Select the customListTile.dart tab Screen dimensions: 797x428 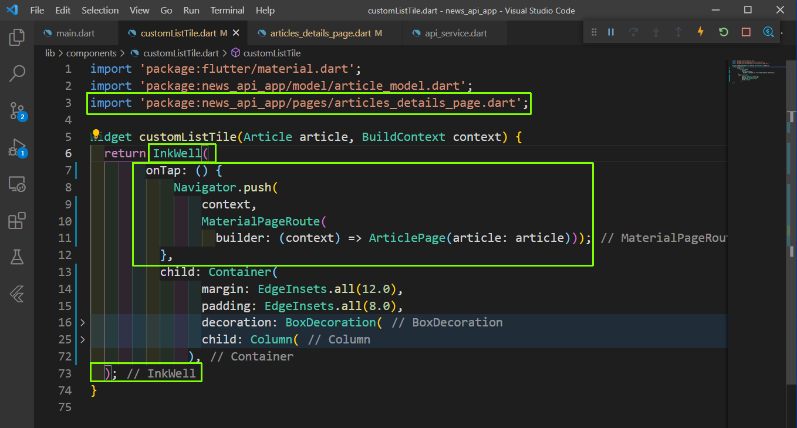tap(182, 33)
